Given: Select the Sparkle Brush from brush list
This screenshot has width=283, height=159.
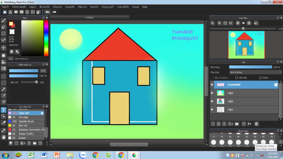Looking at the screenshot, I should [x=26, y=121].
